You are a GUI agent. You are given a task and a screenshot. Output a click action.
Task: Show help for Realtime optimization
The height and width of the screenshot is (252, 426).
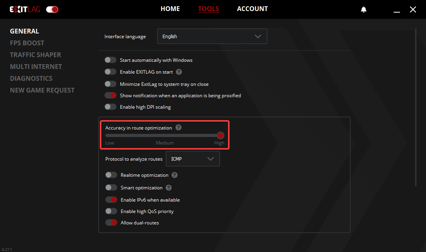tap(175, 175)
